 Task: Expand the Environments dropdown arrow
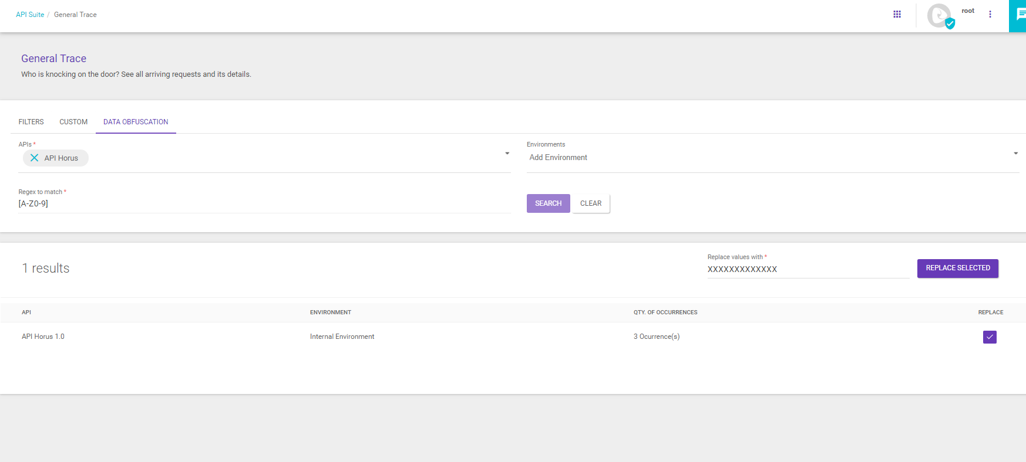1015,154
